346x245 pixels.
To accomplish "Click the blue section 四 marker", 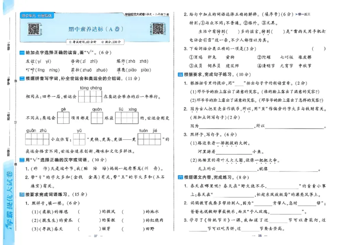I will click(22, 194).
